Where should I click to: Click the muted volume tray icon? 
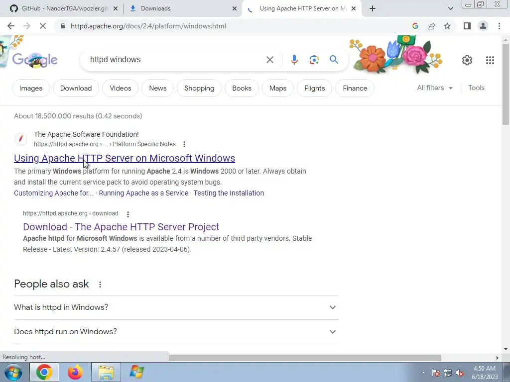pos(460,373)
